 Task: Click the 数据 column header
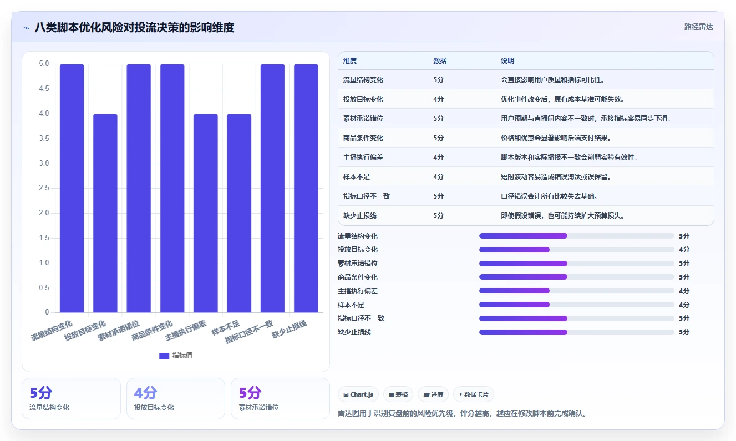click(440, 60)
